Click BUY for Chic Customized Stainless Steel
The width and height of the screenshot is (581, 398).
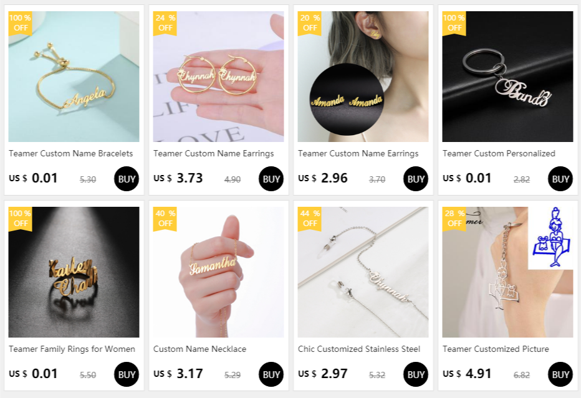(x=415, y=374)
